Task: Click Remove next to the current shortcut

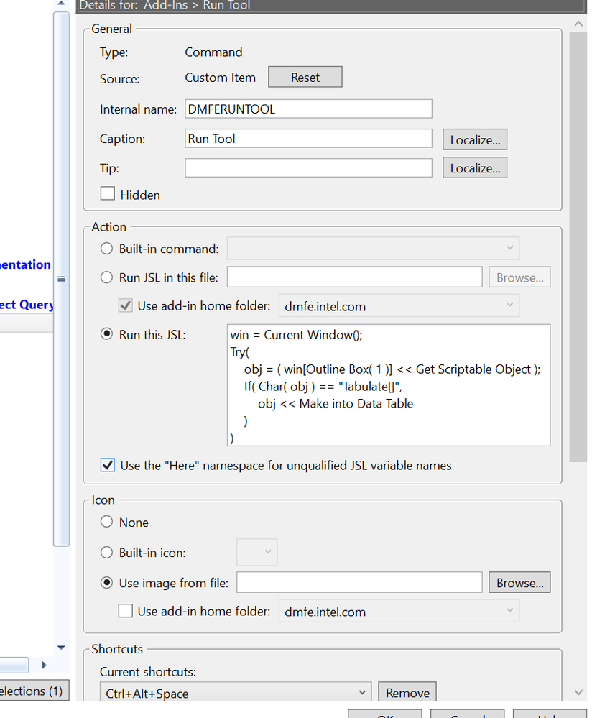Action: [x=407, y=692]
